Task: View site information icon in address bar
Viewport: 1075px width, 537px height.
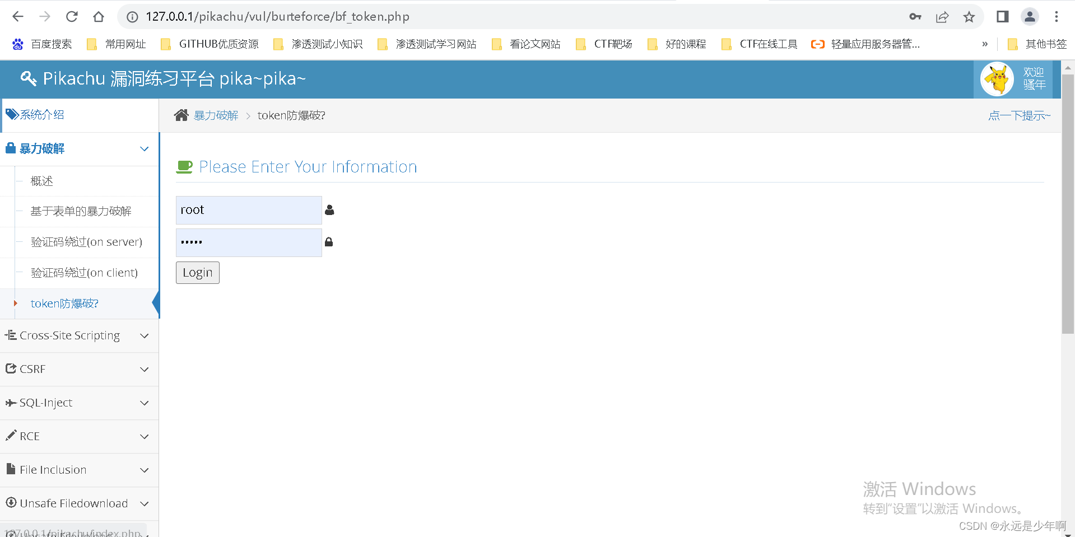Action: [132, 17]
